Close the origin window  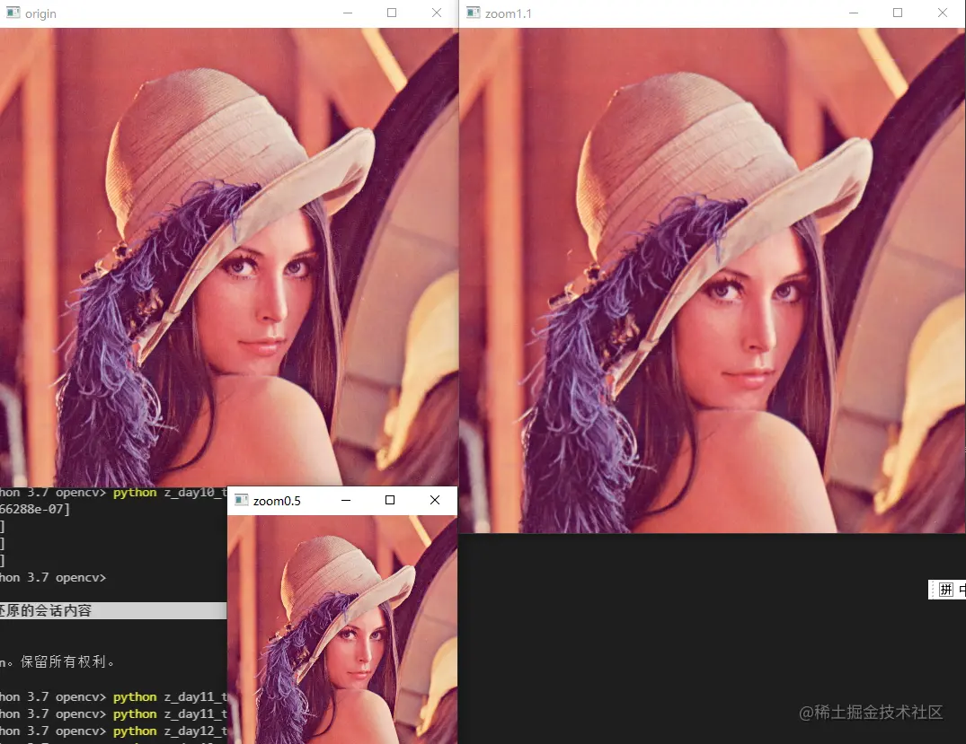436,13
